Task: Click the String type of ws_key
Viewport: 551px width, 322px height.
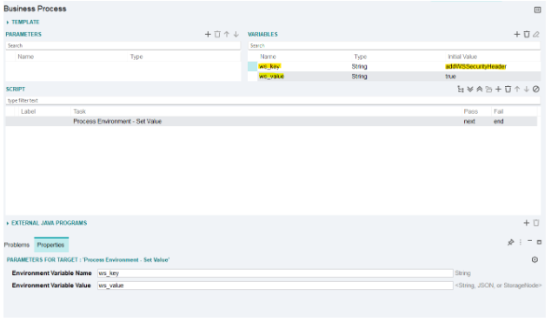Action: 359,66
